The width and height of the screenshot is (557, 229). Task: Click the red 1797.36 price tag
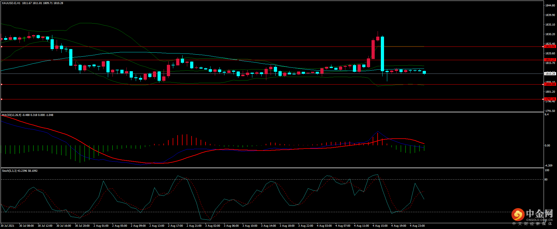point(550,99)
